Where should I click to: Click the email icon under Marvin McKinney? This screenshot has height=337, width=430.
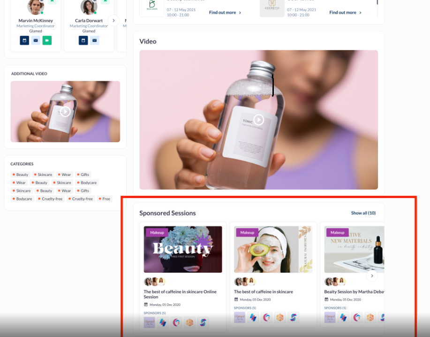click(36, 40)
